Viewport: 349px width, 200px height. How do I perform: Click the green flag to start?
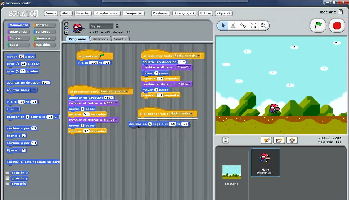pos(318,26)
